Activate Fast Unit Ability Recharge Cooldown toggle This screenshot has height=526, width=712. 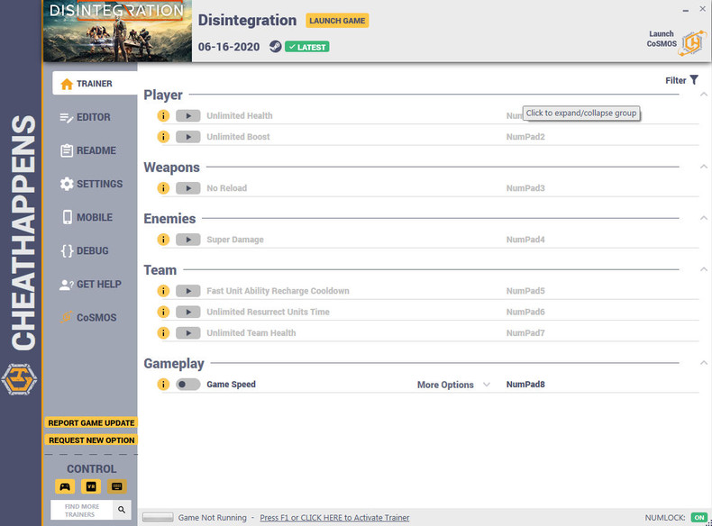pyautogui.click(x=188, y=291)
